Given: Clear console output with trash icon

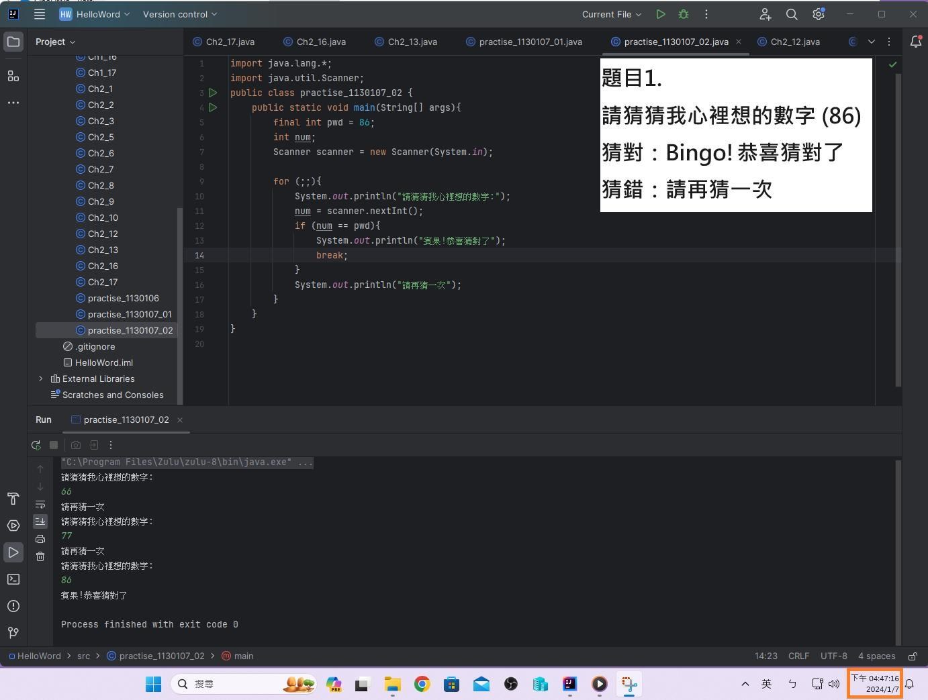Looking at the screenshot, I should click(40, 556).
